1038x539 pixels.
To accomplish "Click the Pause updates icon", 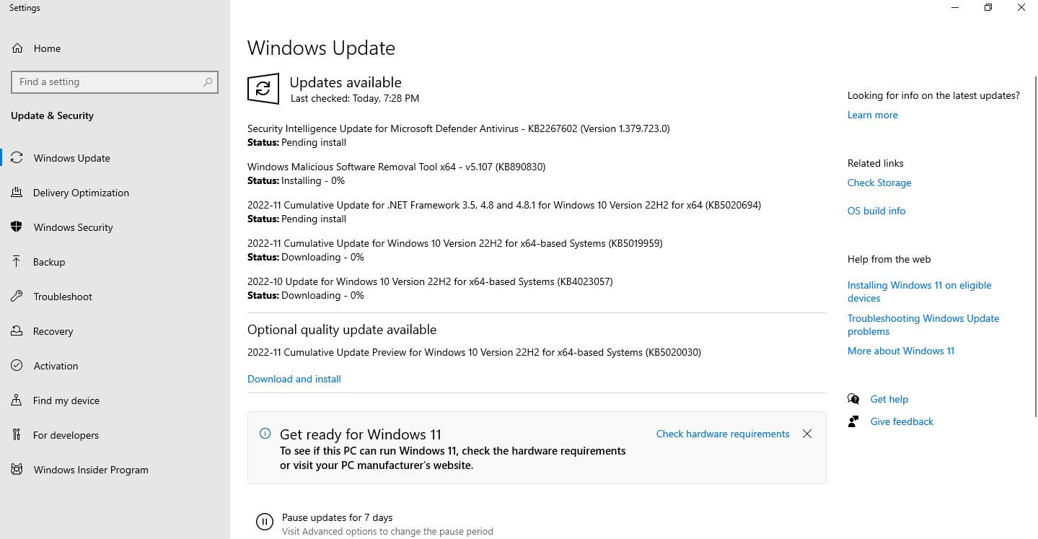I will 265,522.
